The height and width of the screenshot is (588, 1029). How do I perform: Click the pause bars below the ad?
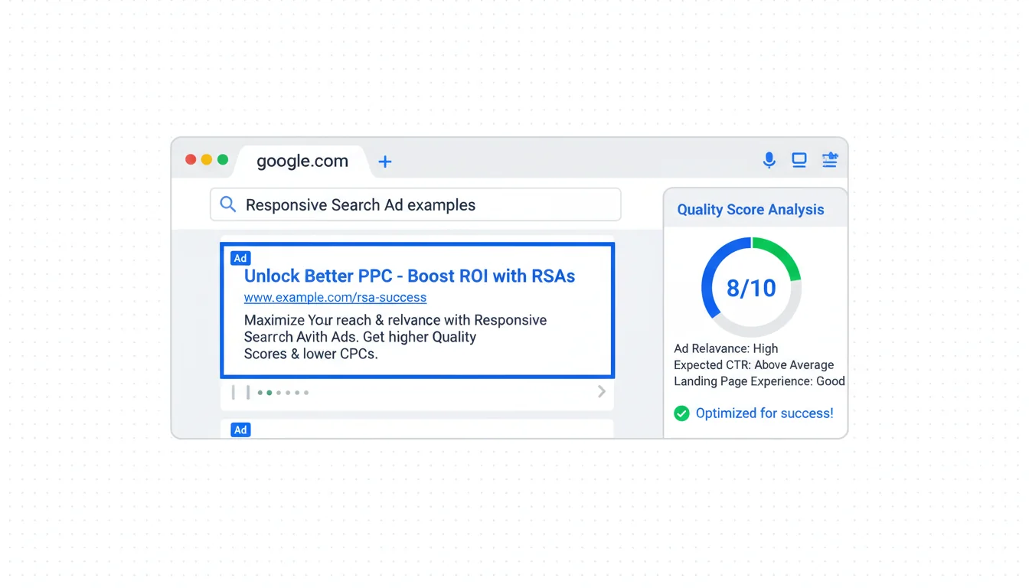[240, 393]
